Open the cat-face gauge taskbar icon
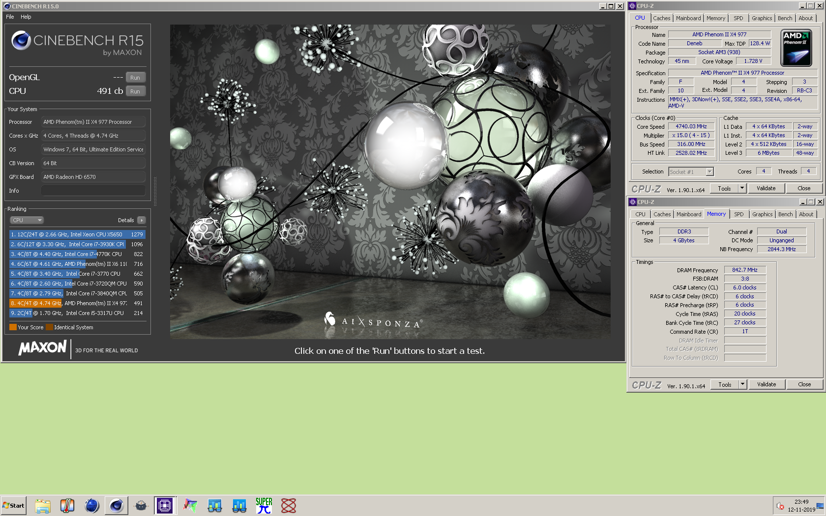 coord(141,506)
